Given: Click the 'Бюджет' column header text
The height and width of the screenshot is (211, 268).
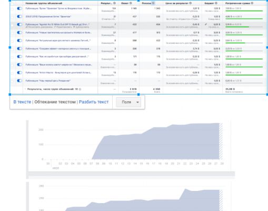Looking at the screenshot, I should (x=209, y=3).
